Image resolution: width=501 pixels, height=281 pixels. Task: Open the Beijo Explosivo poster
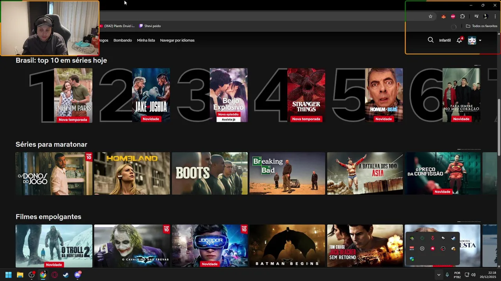(229, 95)
